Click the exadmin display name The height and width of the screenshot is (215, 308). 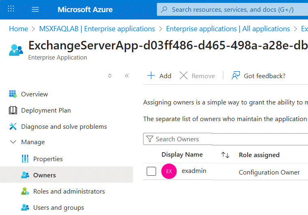click(x=194, y=171)
